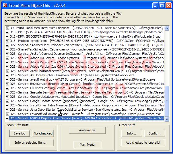Select the InstallDriver Table Manager row
The width and height of the screenshot is (173, 154).
pos(87,105)
